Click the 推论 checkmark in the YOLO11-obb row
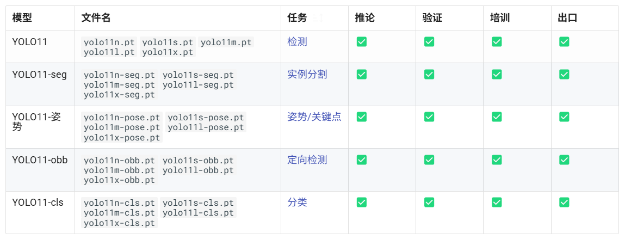The width and height of the screenshot is (625, 239). [x=362, y=160]
